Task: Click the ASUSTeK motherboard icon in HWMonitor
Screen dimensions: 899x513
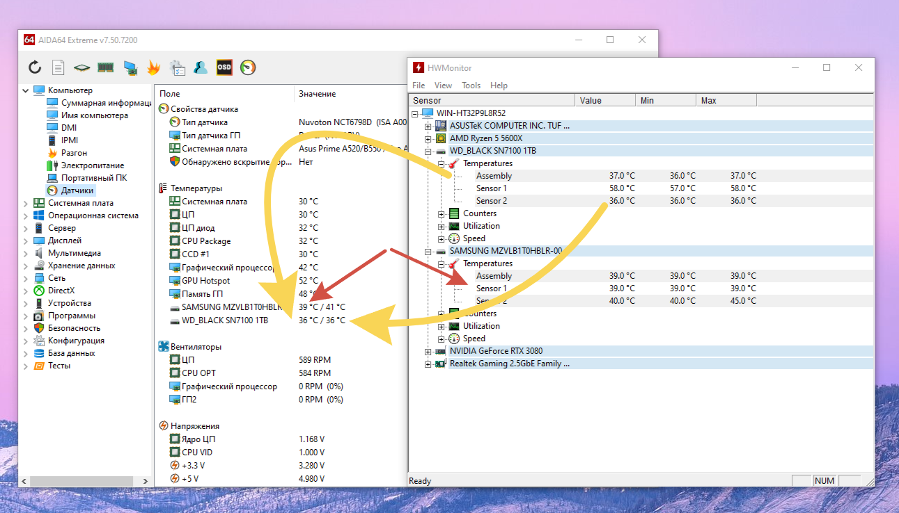Action: tap(441, 126)
